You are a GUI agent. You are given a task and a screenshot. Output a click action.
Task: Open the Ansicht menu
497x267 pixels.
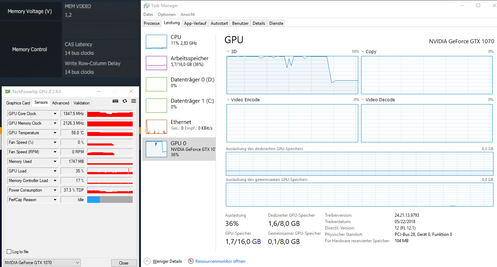coord(188,15)
